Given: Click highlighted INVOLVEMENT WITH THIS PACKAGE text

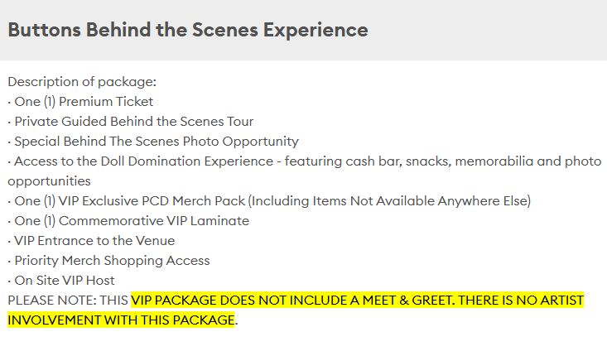Looking at the screenshot, I should (x=121, y=320).
